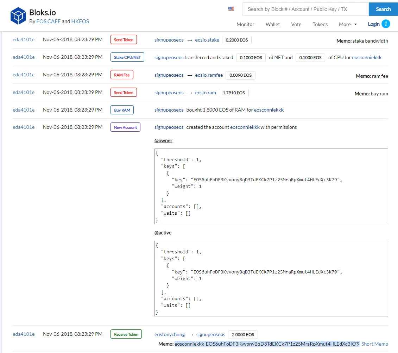This screenshot has width=398, height=353.
Task: Click the New Account badge
Action: [125, 127]
